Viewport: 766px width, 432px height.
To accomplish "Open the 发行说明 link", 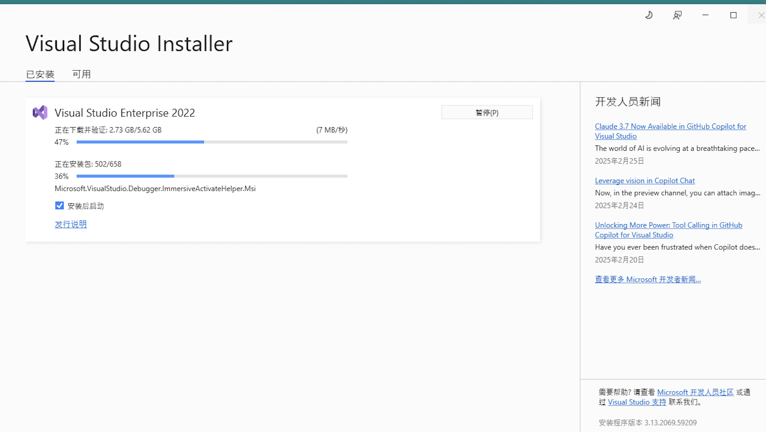I will point(70,224).
